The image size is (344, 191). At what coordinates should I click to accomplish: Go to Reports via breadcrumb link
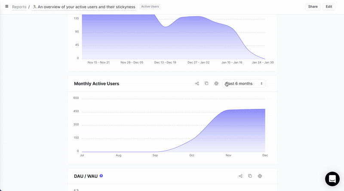pos(19,7)
